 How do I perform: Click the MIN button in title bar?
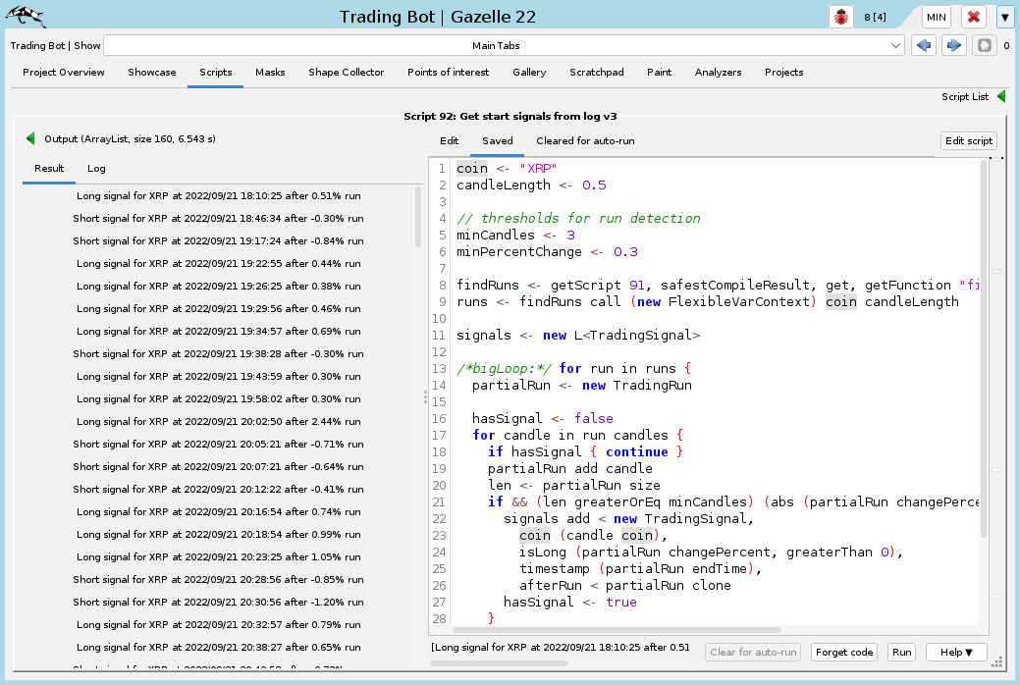(936, 17)
